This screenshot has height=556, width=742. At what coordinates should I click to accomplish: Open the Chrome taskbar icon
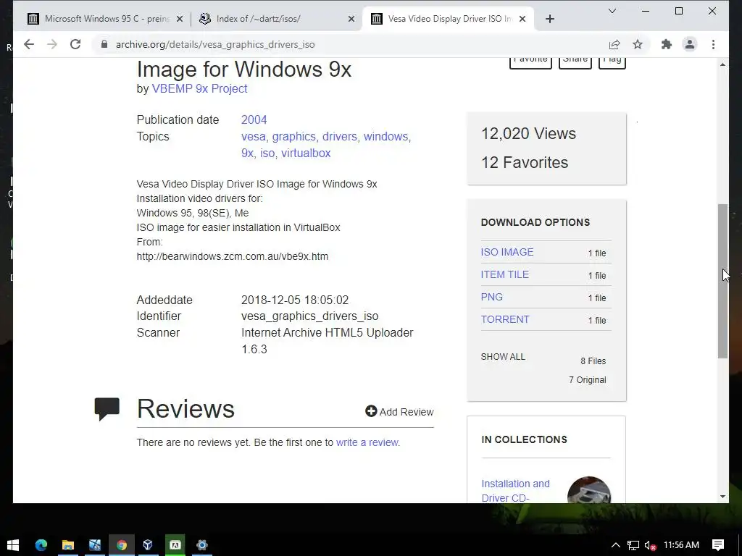(122, 544)
